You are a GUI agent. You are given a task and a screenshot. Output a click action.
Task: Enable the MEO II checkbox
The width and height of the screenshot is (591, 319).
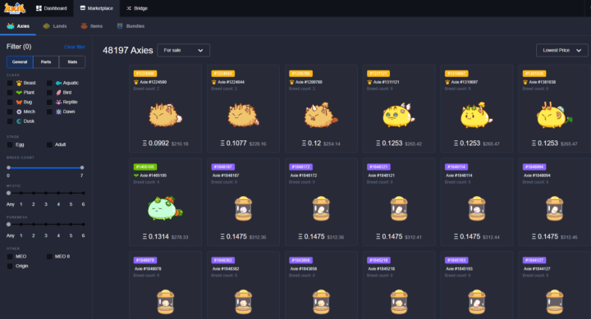pyautogui.click(x=49, y=257)
